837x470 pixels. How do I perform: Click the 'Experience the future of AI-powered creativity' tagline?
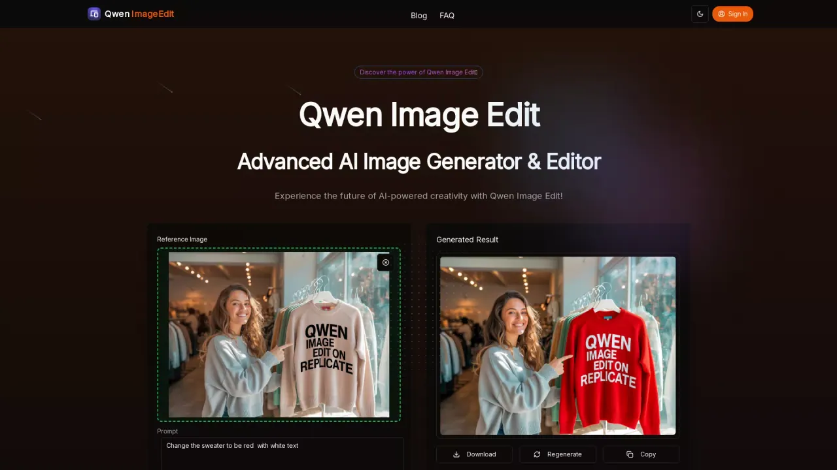coord(418,196)
